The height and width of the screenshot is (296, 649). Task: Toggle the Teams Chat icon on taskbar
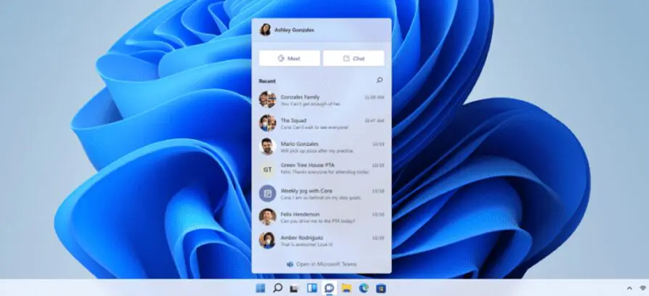[x=329, y=288]
